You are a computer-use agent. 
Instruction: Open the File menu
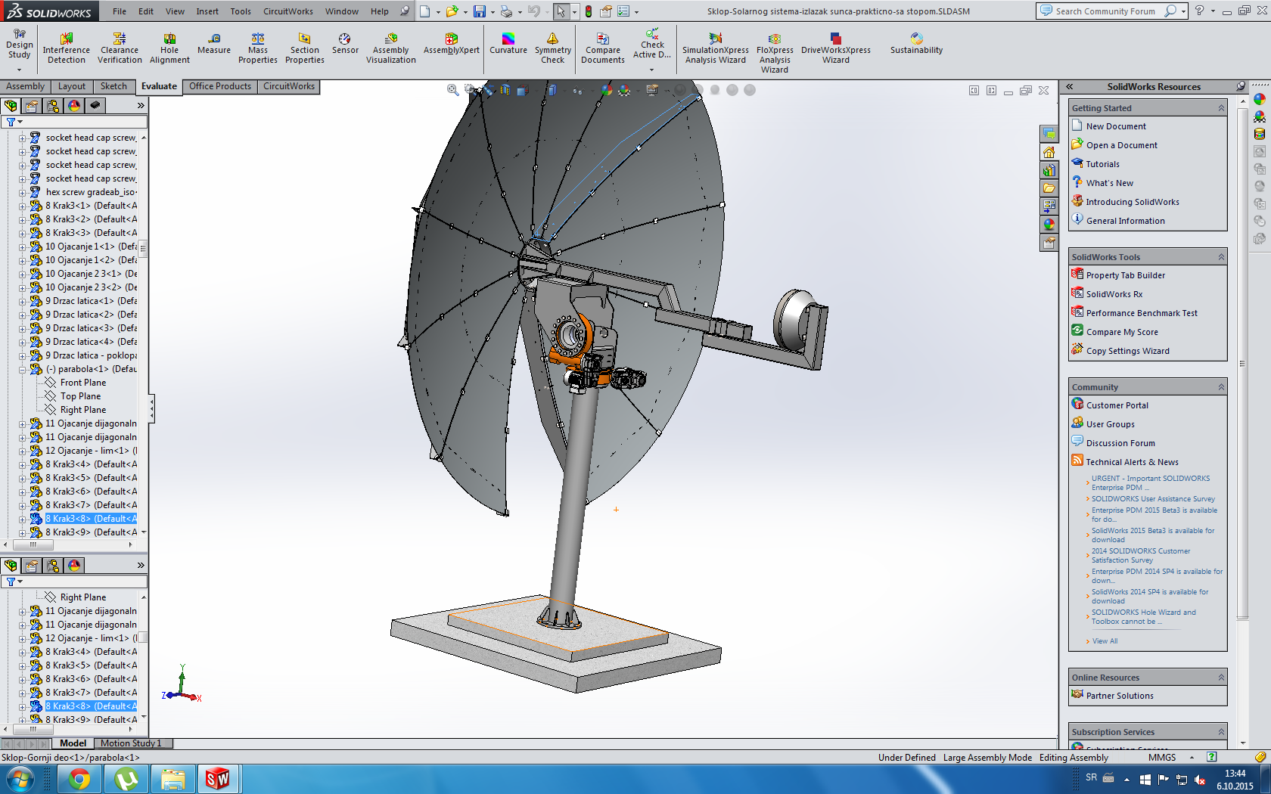pyautogui.click(x=120, y=11)
